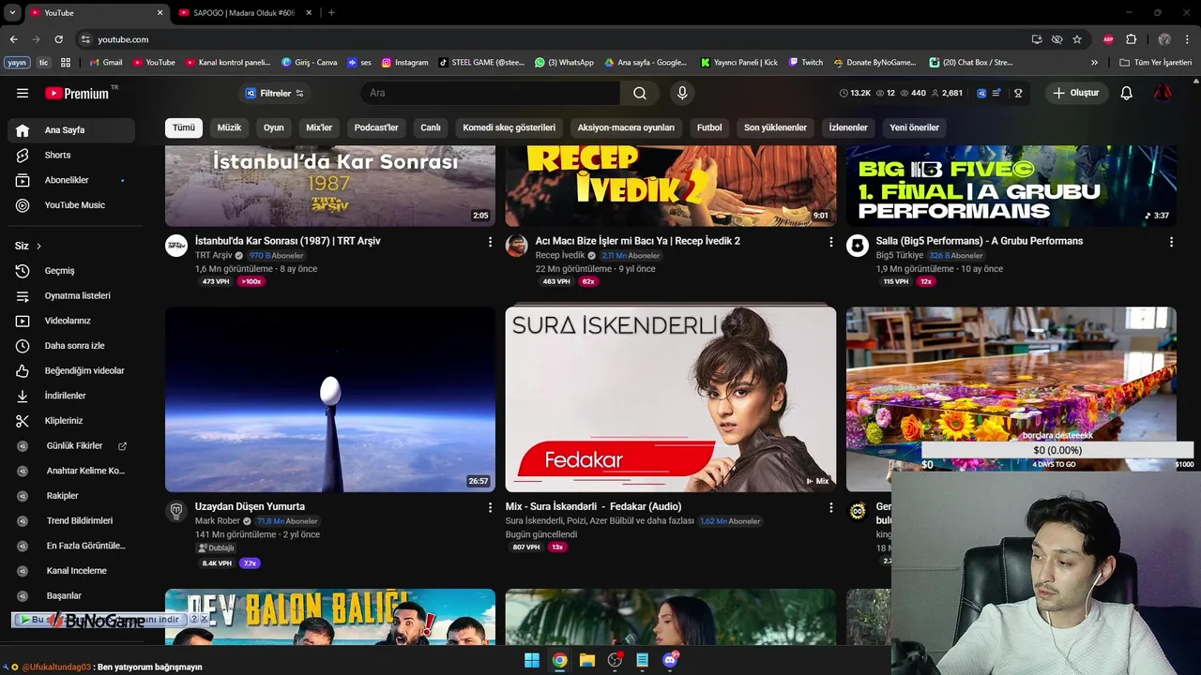The width and height of the screenshot is (1201, 675).
Task: Go to Ana Sayfa in sidebar
Action: click(x=71, y=130)
